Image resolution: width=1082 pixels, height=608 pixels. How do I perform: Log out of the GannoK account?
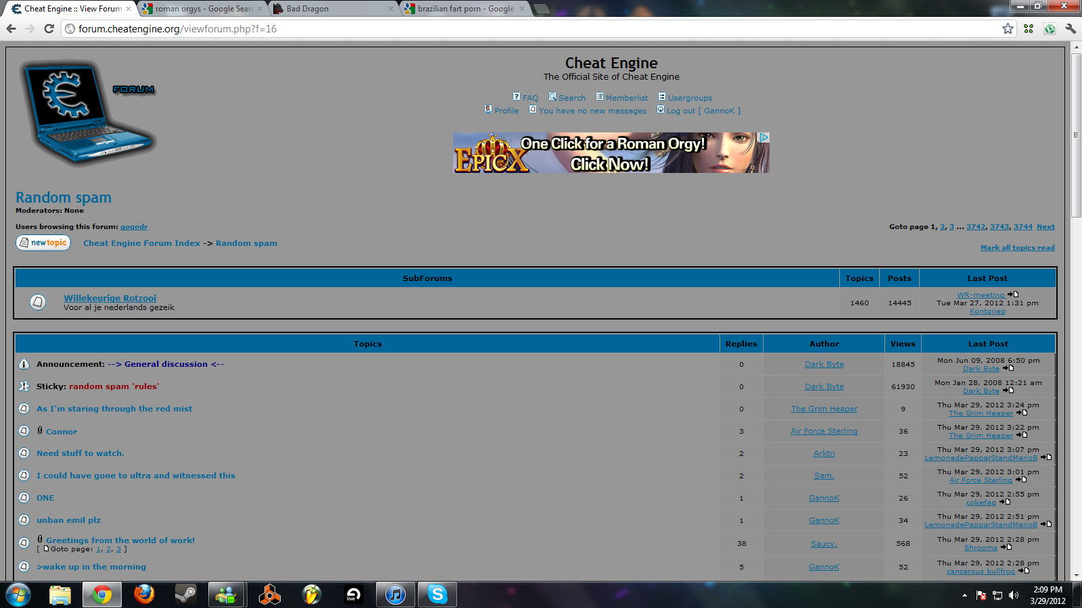point(703,111)
